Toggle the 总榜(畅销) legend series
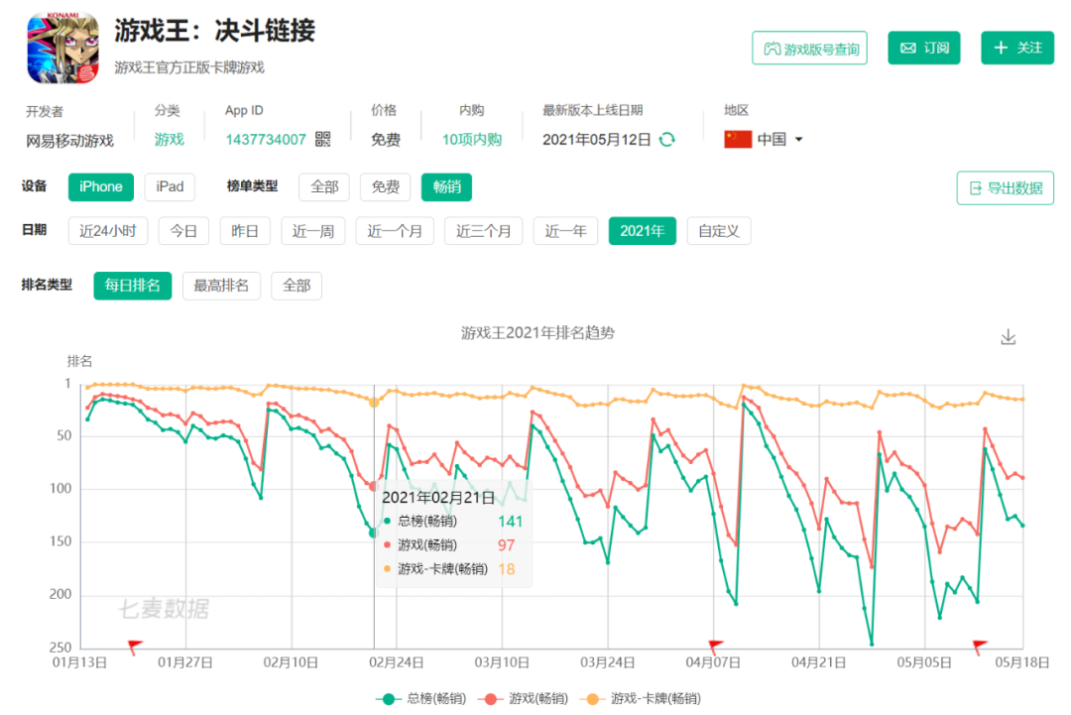The height and width of the screenshot is (715, 1071). [421, 698]
